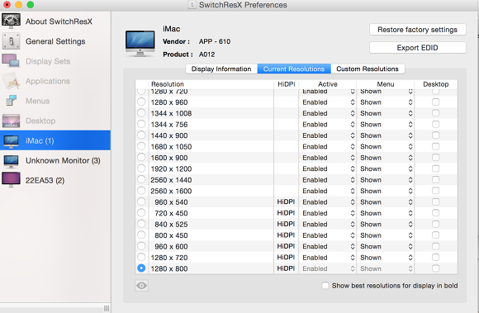This screenshot has width=479, height=313.
Task: Click the eye preview button below table
Action: [x=141, y=286]
